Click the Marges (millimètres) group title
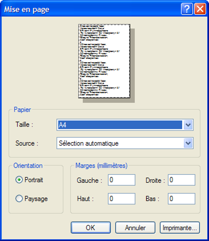Image resolution: width=209 pixels, height=241 pixels. [x=101, y=166]
